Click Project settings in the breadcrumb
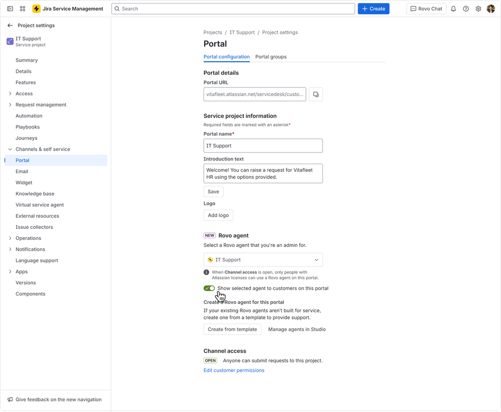Image resolution: width=501 pixels, height=412 pixels. tap(280, 33)
